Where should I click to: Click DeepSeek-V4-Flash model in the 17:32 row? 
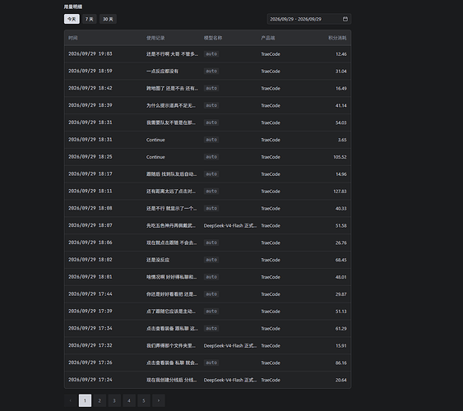pos(230,345)
